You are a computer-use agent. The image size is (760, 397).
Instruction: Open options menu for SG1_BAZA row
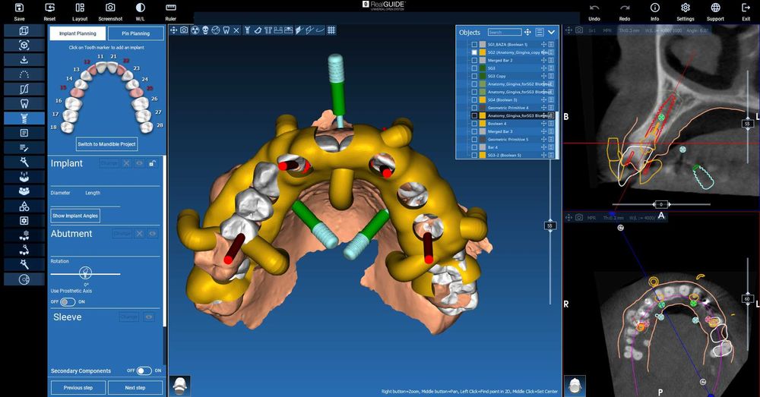click(x=551, y=45)
